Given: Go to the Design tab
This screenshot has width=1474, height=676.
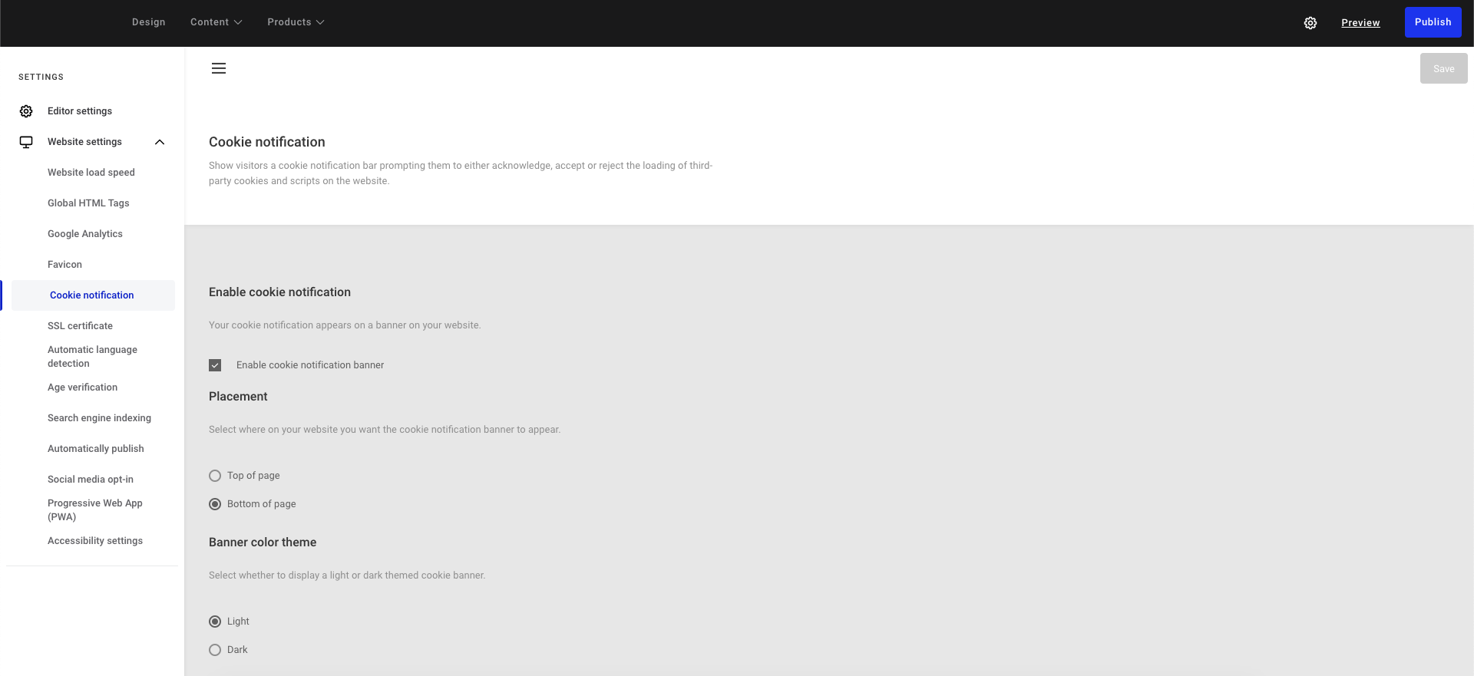Looking at the screenshot, I should pos(149,22).
